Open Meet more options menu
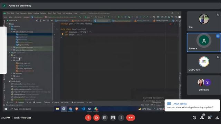 point(121,118)
